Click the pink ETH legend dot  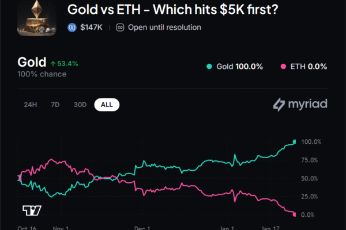point(284,67)
